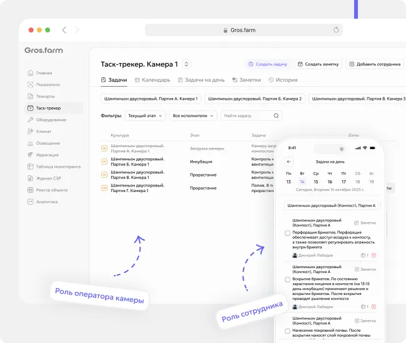
Task: Mark Нанесение покровной почвы task done
Action: [287, 331]
